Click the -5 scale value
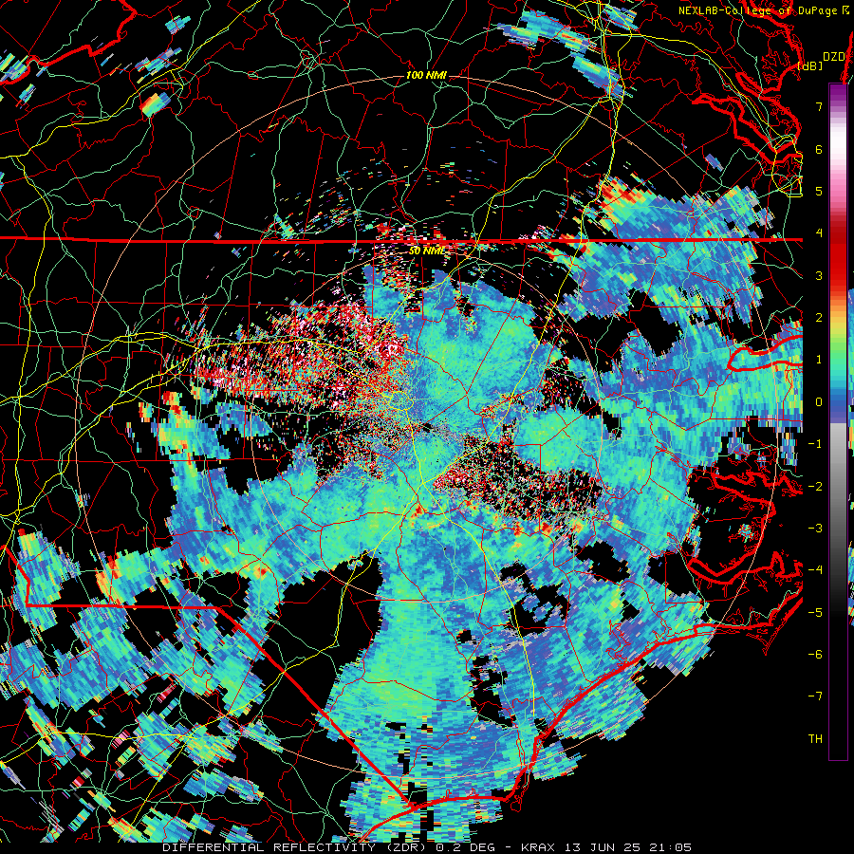 (815, 612)
